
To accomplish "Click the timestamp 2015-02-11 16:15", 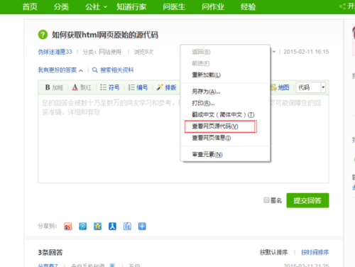I will pos(306,52).
